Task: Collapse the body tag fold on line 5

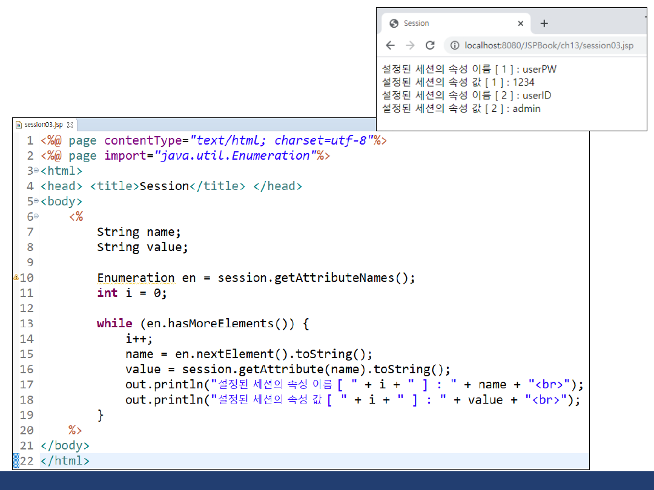Action: [x=36, y=201]
